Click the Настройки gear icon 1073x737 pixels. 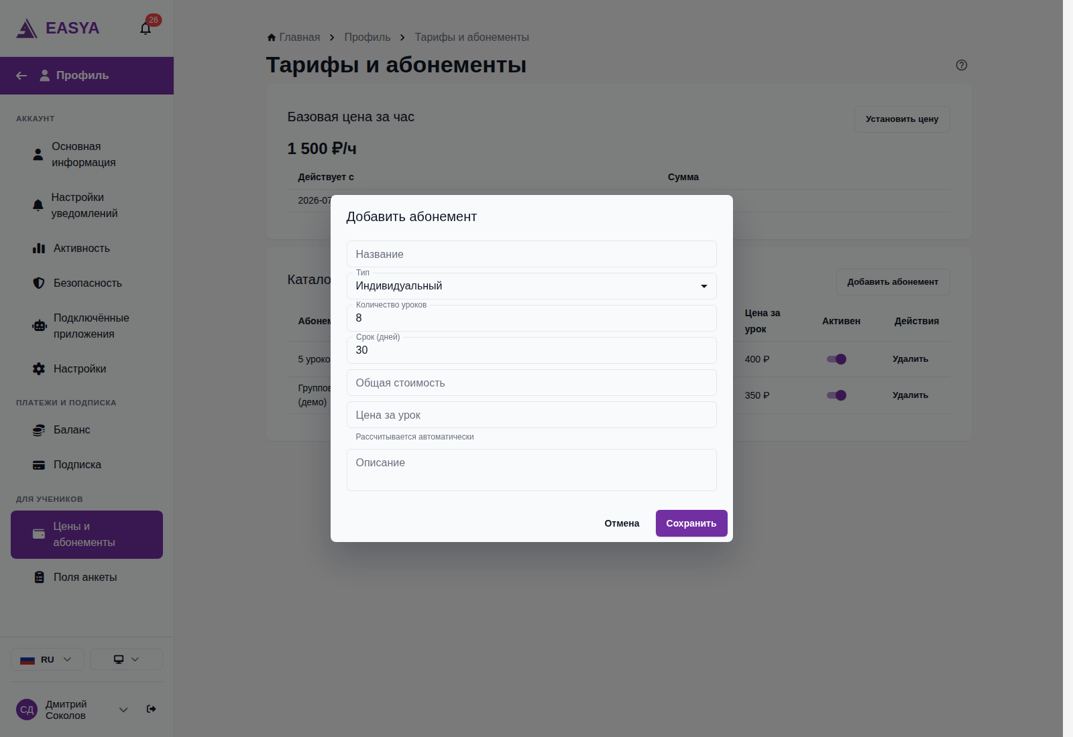[39, 369]
